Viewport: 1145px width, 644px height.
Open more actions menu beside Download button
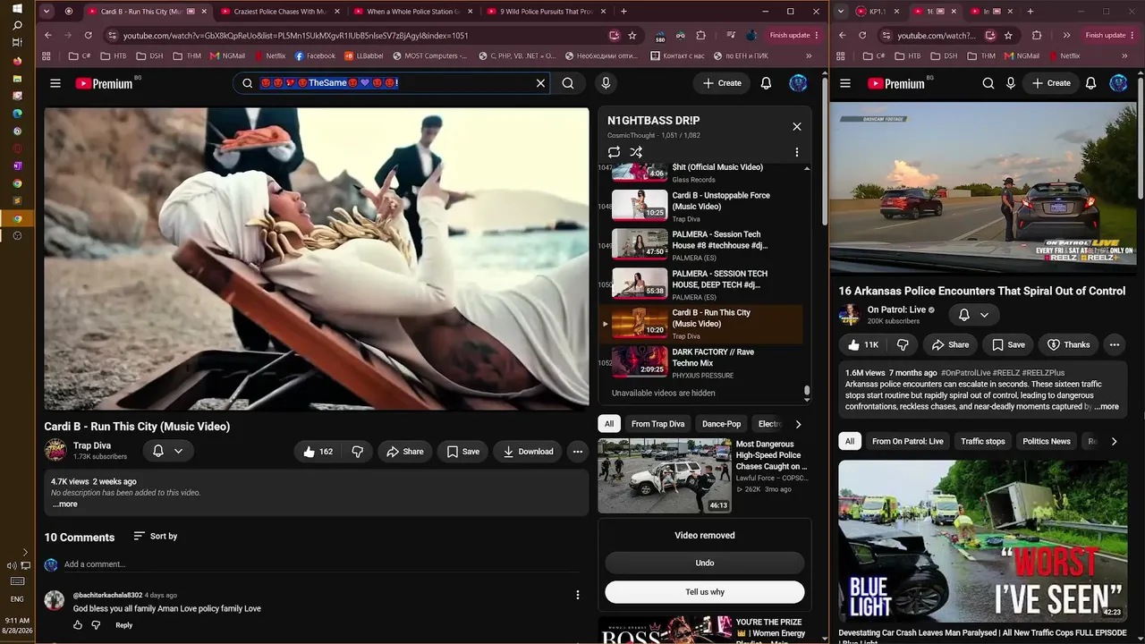tap(578, 452)
